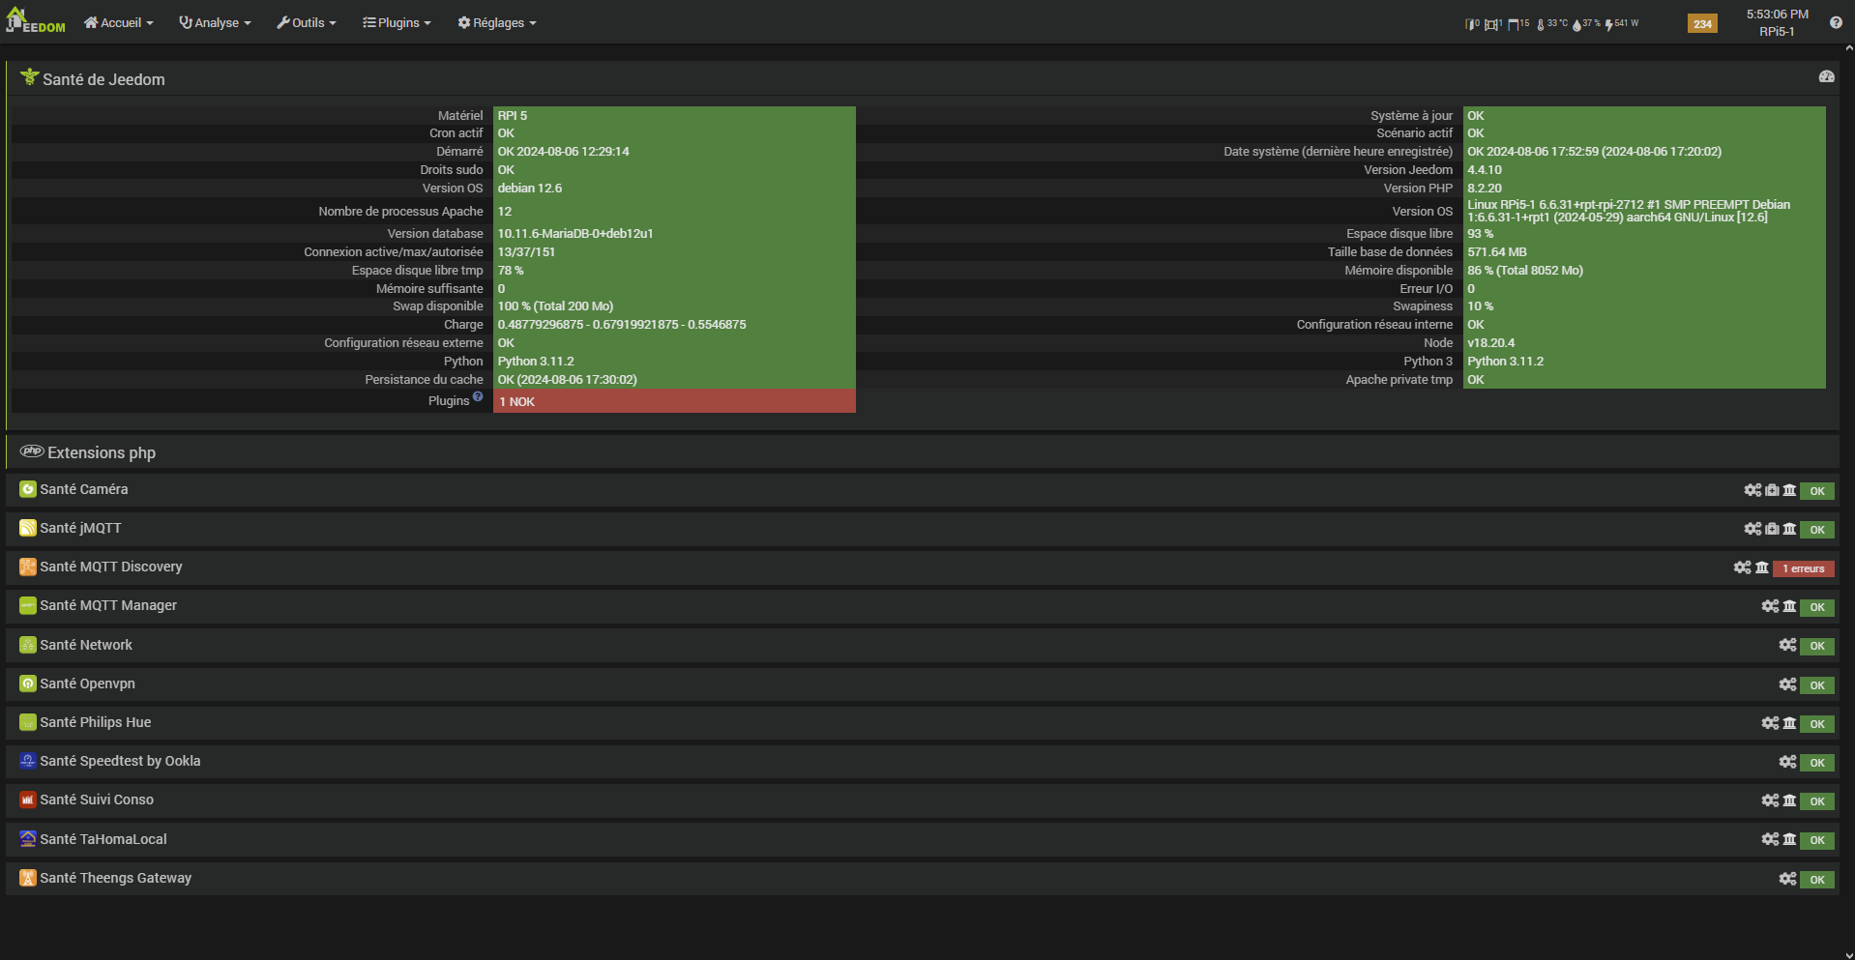Open the Plugins menu in navbar
Image resolution: width=1855 pixels, height=960 pixels.
[x=397, y=22]
